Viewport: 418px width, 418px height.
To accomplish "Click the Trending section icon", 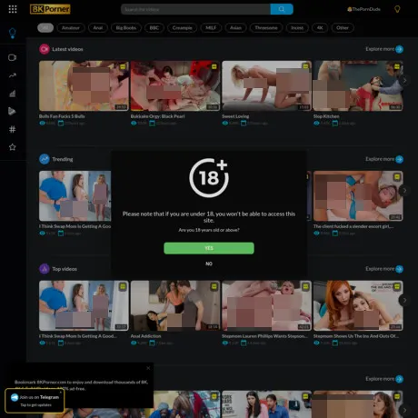I will tap(45, 159).
